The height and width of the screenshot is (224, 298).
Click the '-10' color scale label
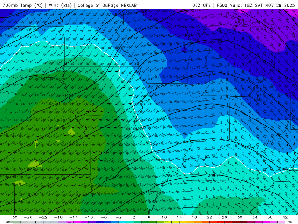[89, 217]
